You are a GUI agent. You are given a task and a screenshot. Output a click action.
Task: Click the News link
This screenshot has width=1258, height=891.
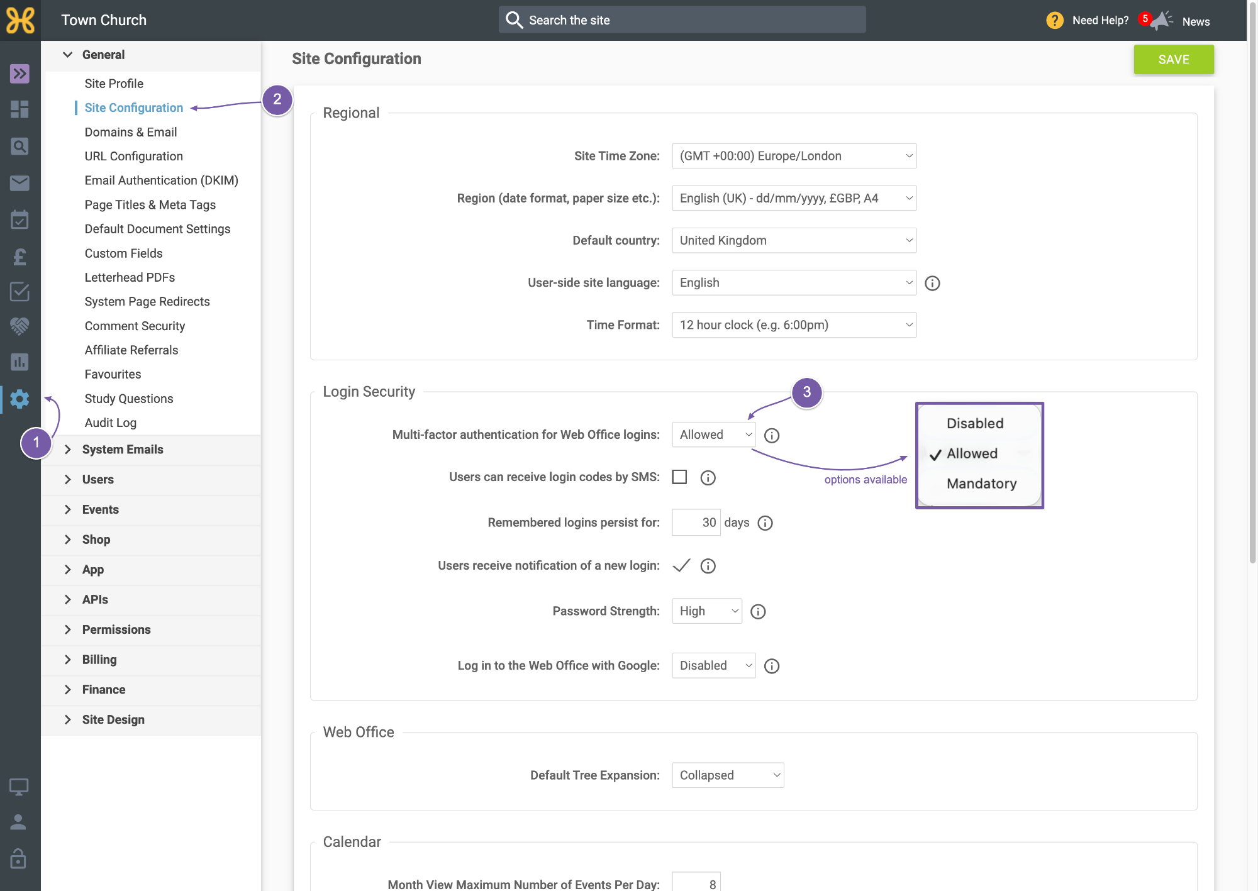1196,21
